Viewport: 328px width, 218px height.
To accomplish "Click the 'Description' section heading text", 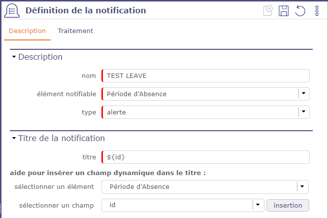I will coord(40,57).
